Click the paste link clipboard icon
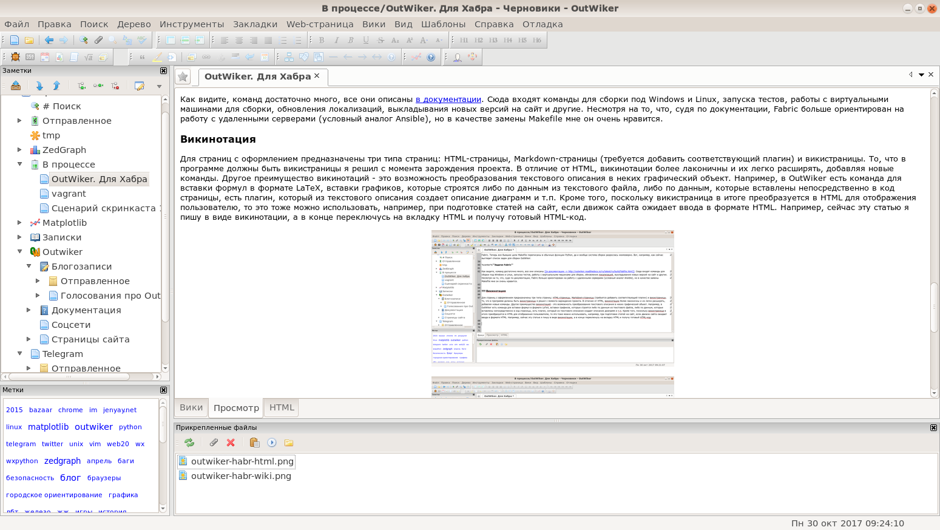Screen dimensions: 940x530 click(x=254, y=443)
